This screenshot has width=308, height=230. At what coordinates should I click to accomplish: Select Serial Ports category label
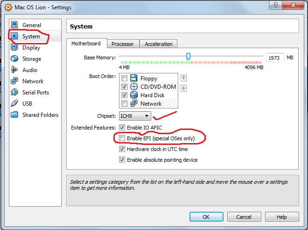coord(35,92)
